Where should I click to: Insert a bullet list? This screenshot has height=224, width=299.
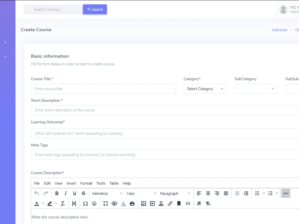tap(270, 193)
